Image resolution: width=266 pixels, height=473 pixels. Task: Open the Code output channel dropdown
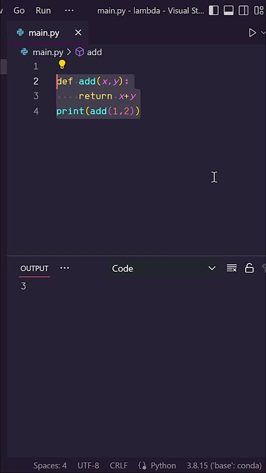(x=163, y=269)
